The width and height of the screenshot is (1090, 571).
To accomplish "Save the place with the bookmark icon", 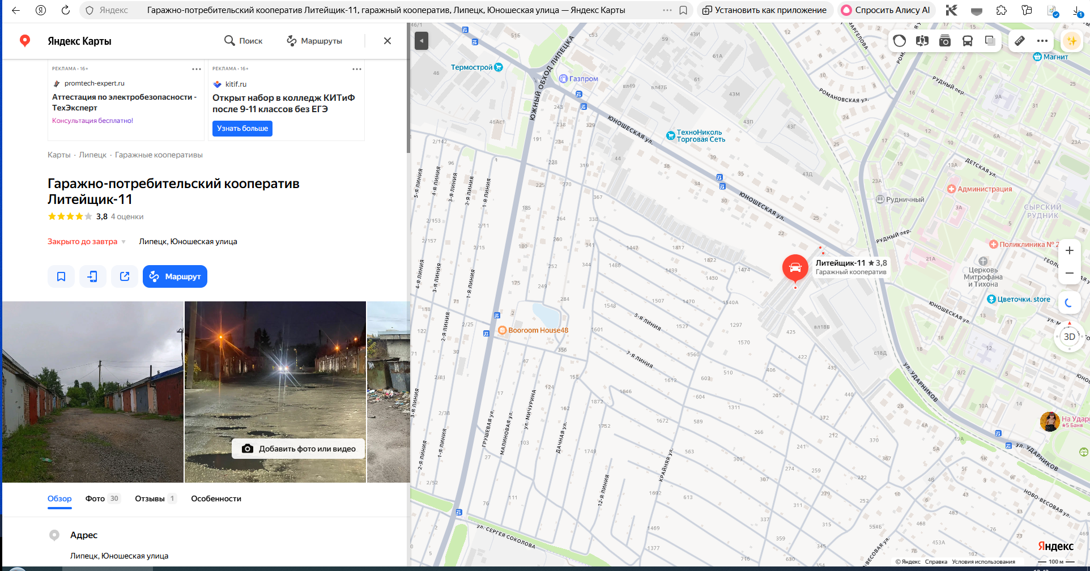I will (x=61, y=276).
